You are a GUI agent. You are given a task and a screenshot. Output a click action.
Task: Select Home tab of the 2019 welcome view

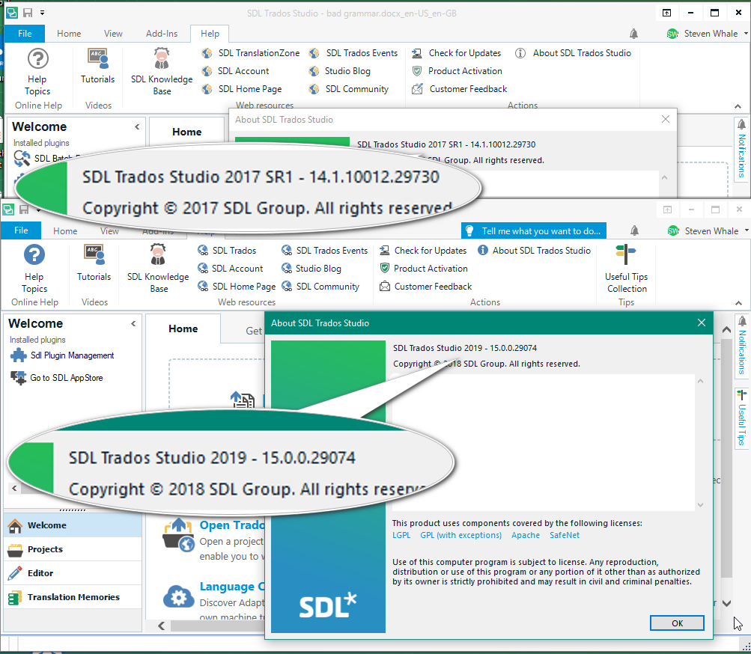point(183,329)
